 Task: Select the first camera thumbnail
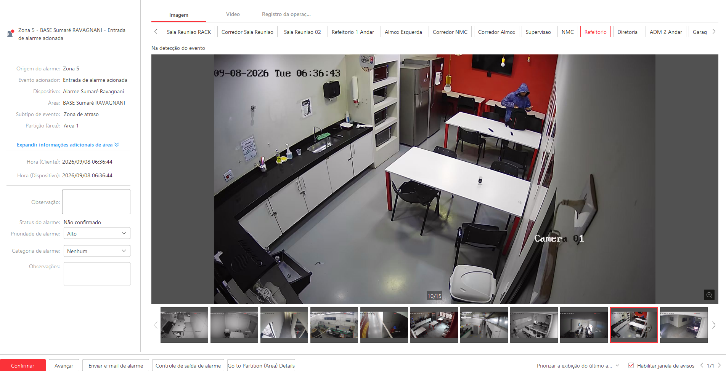point(184,325)
